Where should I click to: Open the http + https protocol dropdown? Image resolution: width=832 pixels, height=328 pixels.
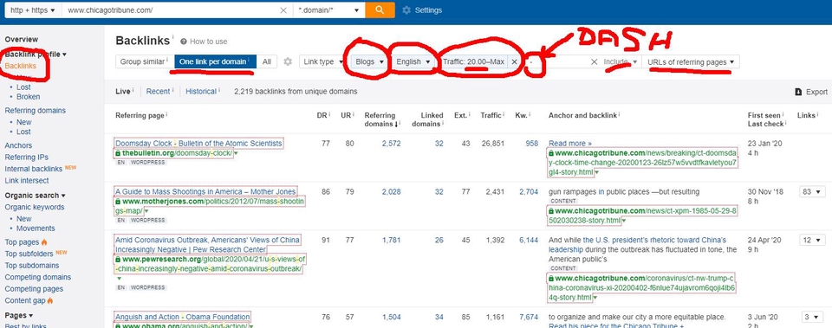point(32,10)
